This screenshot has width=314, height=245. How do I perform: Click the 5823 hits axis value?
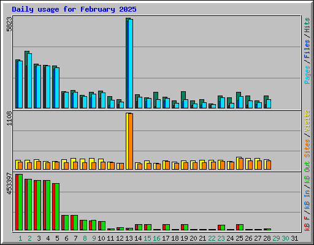point(9,24)
